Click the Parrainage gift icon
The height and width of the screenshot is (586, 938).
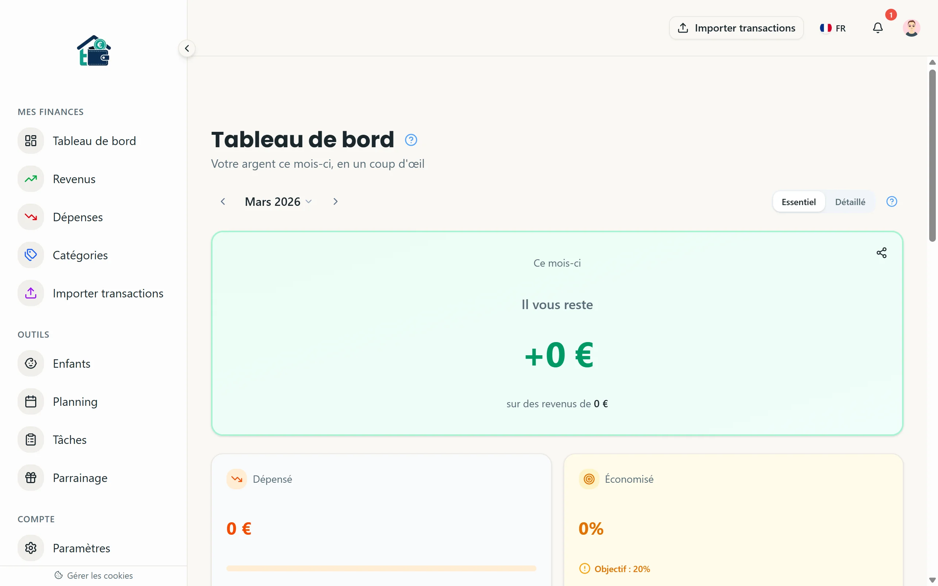[31, 478]
